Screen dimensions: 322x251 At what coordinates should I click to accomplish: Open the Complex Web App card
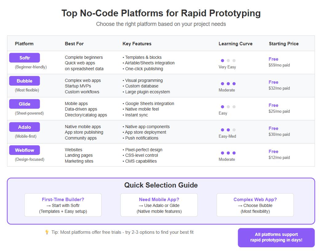[255, 205]
